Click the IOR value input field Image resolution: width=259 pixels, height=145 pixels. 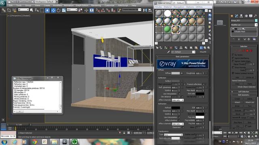coord(199,108)
